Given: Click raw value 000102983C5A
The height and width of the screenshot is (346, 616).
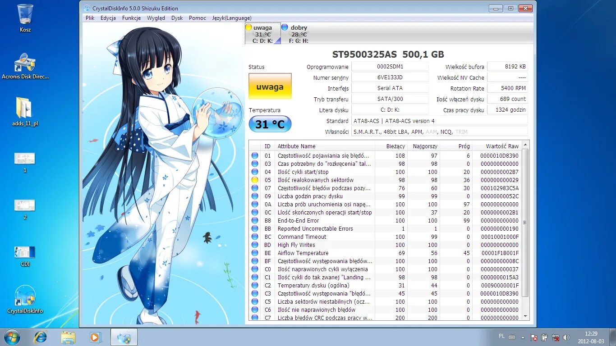Looking at the screenshot, I should coord(499,188).
